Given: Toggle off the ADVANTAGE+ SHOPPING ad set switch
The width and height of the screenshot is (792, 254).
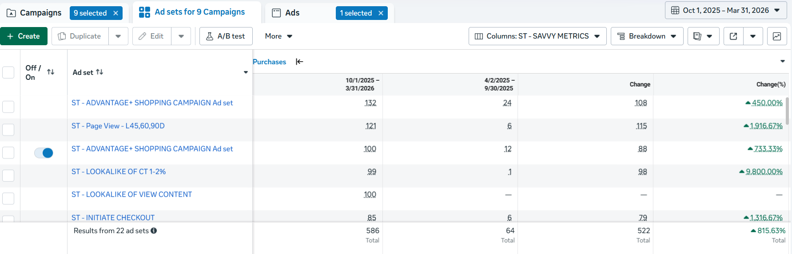Looking at the screenshot, I should coord(44,153).
